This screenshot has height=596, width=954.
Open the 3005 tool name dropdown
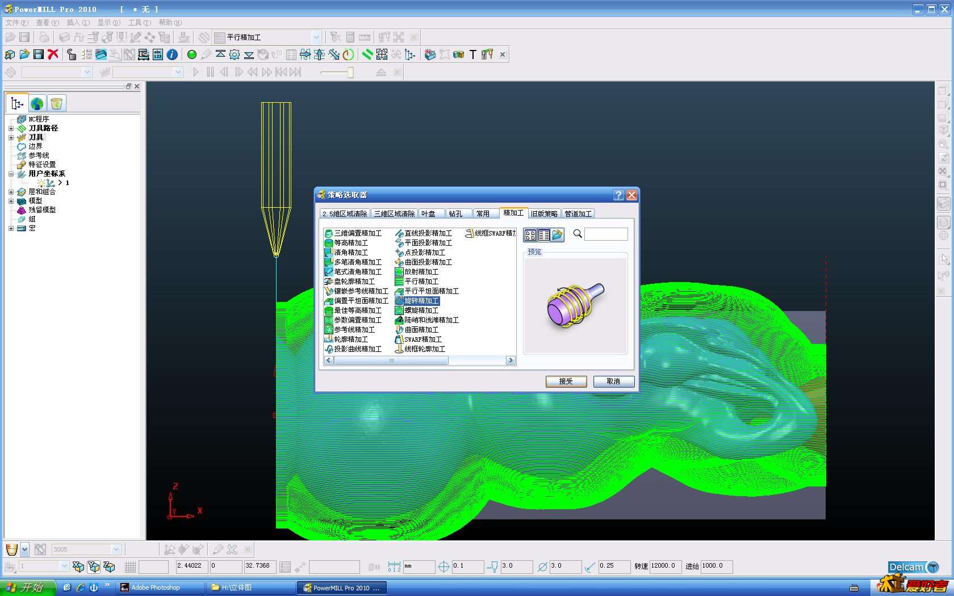116,549
